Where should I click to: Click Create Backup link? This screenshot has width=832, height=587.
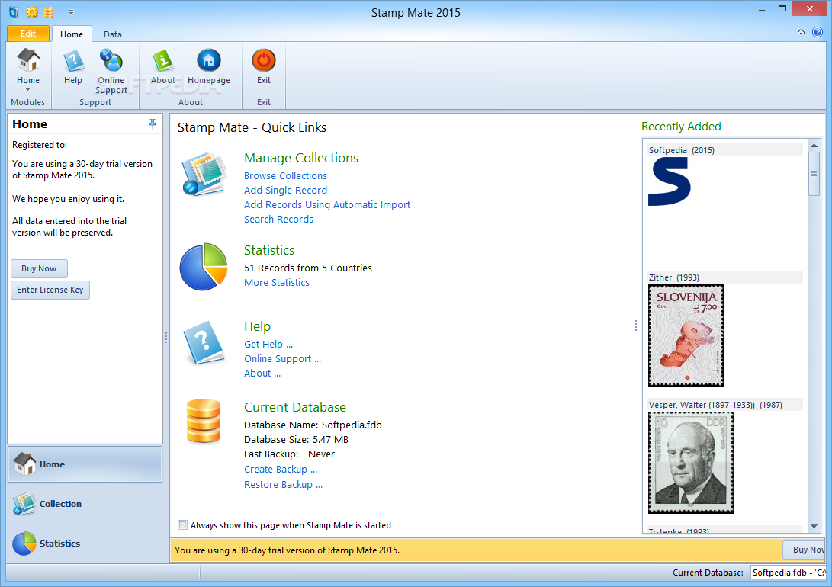click(280, 470)
